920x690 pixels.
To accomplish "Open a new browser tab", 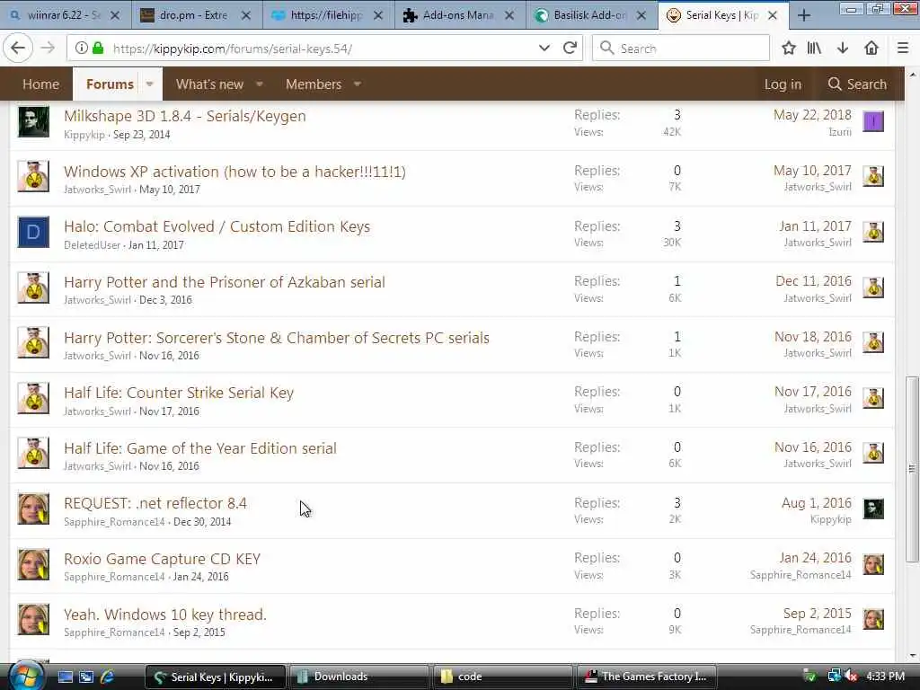I will 804,15.
